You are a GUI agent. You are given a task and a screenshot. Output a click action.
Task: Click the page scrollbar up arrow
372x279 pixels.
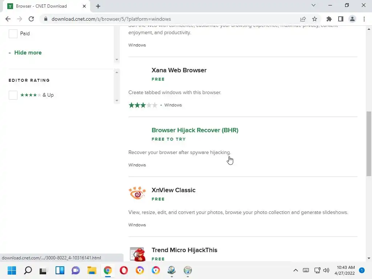point(369,29)
